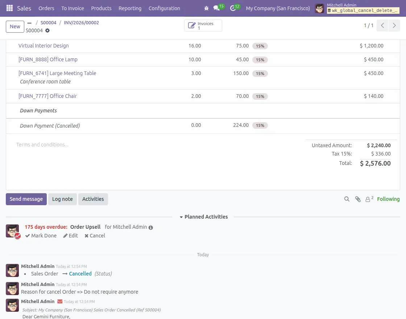Click info icon next to Mitchell Admin
This screenshot has height=319, width=406.
[x=151, y=228]
